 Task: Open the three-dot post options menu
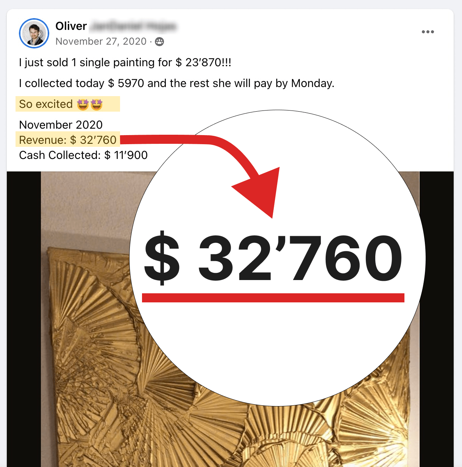coord(428,32)
